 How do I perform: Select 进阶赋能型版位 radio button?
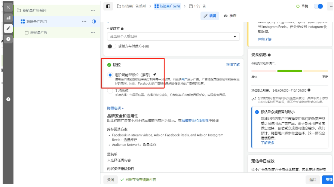[110, 75]
